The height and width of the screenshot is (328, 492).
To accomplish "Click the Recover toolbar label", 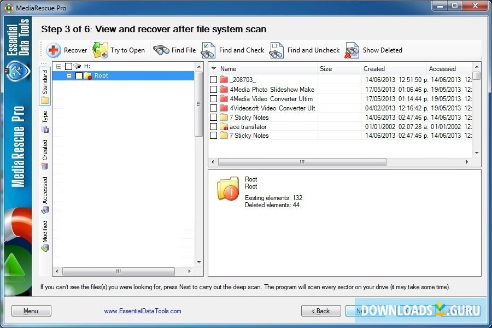I will coord(75,50).
